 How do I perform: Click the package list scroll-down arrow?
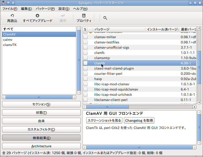point(199,102)
